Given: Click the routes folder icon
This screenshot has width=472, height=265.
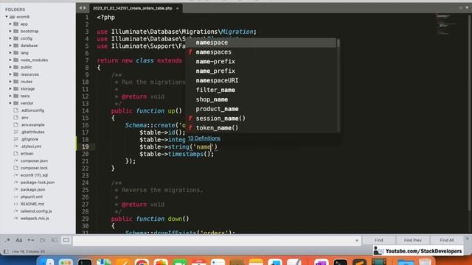Looking at the screenshot, I should coord(16,82).
